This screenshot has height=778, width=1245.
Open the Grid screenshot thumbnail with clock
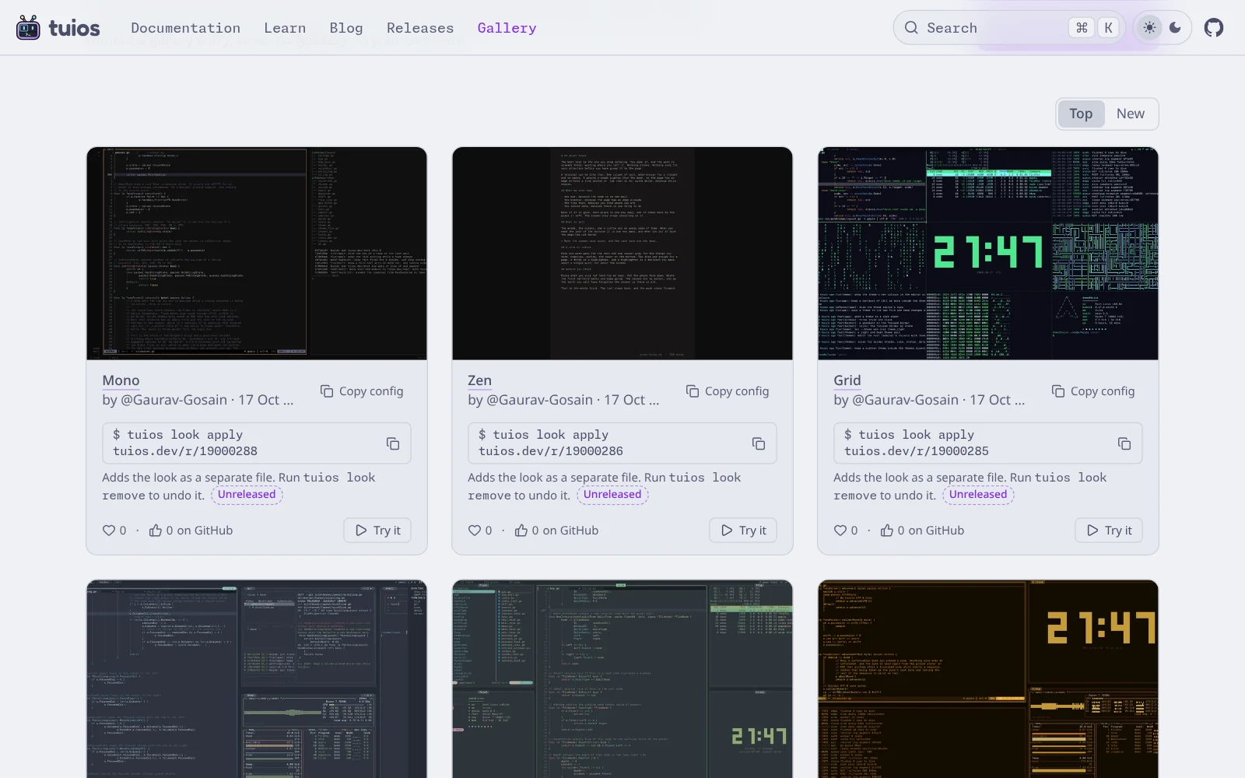[988, 254]
